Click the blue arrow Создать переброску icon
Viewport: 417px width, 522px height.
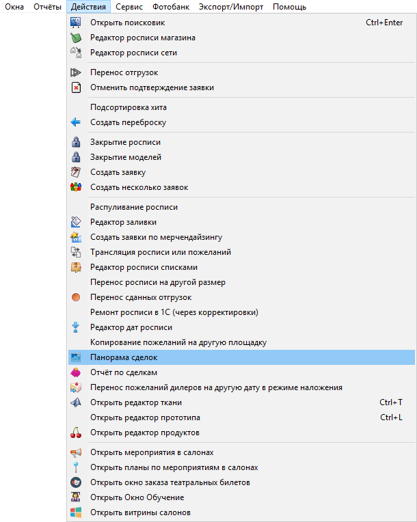tap(76, 122)
